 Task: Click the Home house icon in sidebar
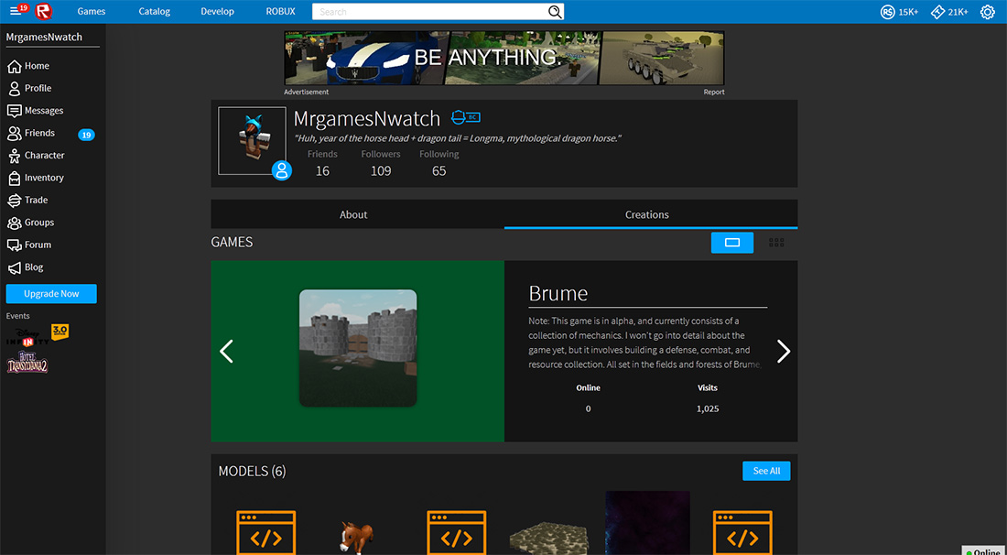[14, 66]
